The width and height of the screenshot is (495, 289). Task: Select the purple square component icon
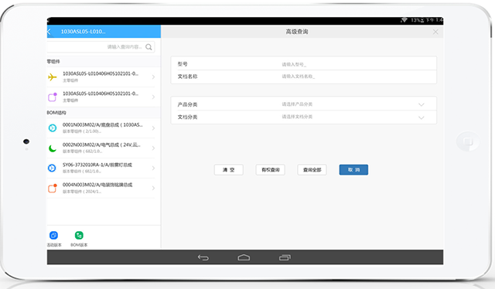click(53, 97)
